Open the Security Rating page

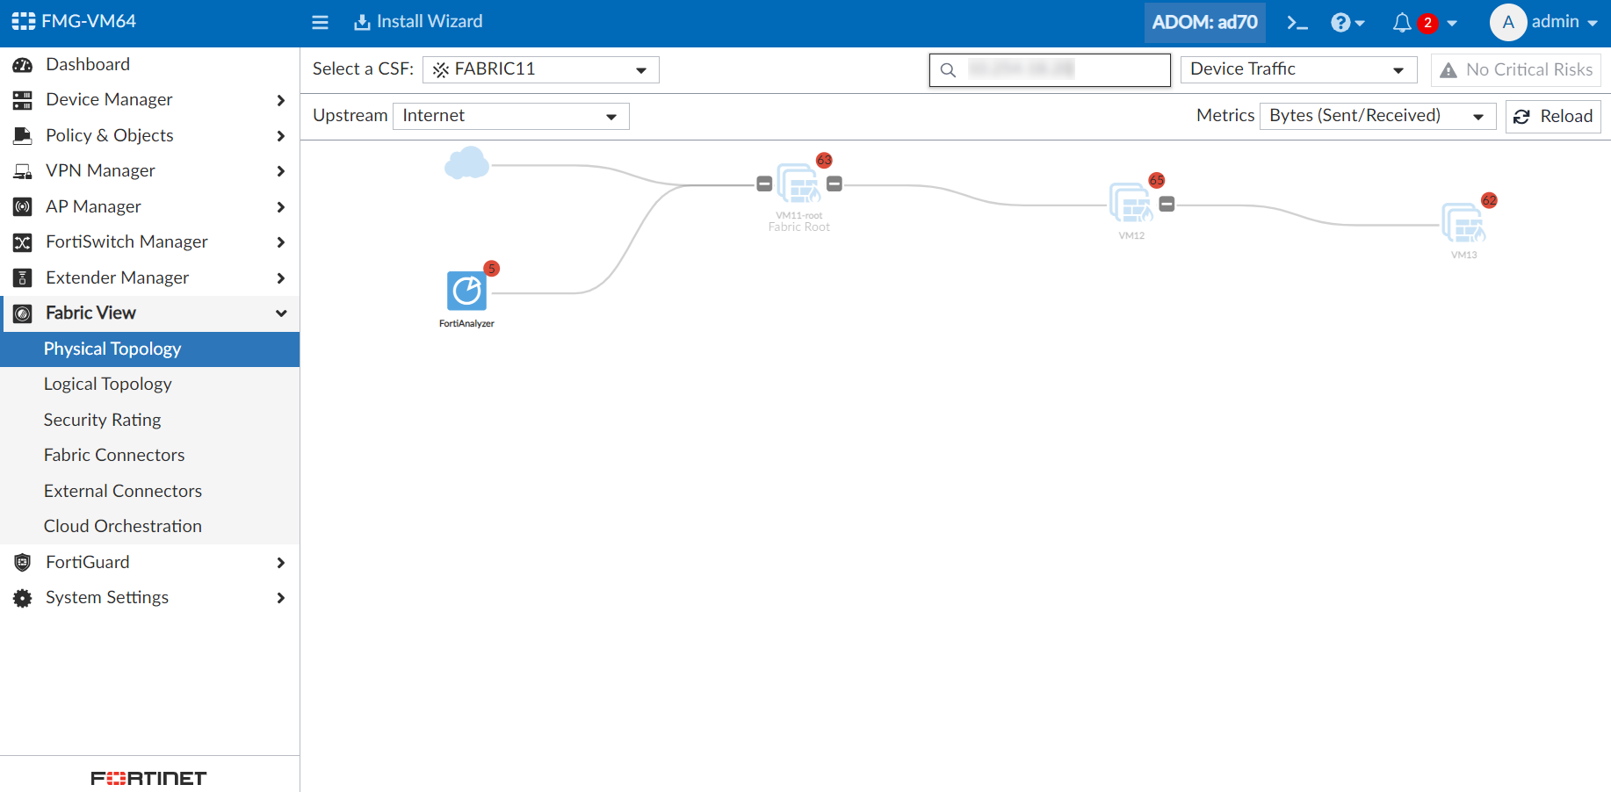[102, 420]
